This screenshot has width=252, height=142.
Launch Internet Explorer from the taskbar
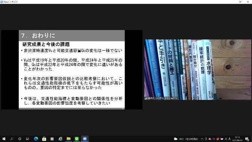(60, 139)
